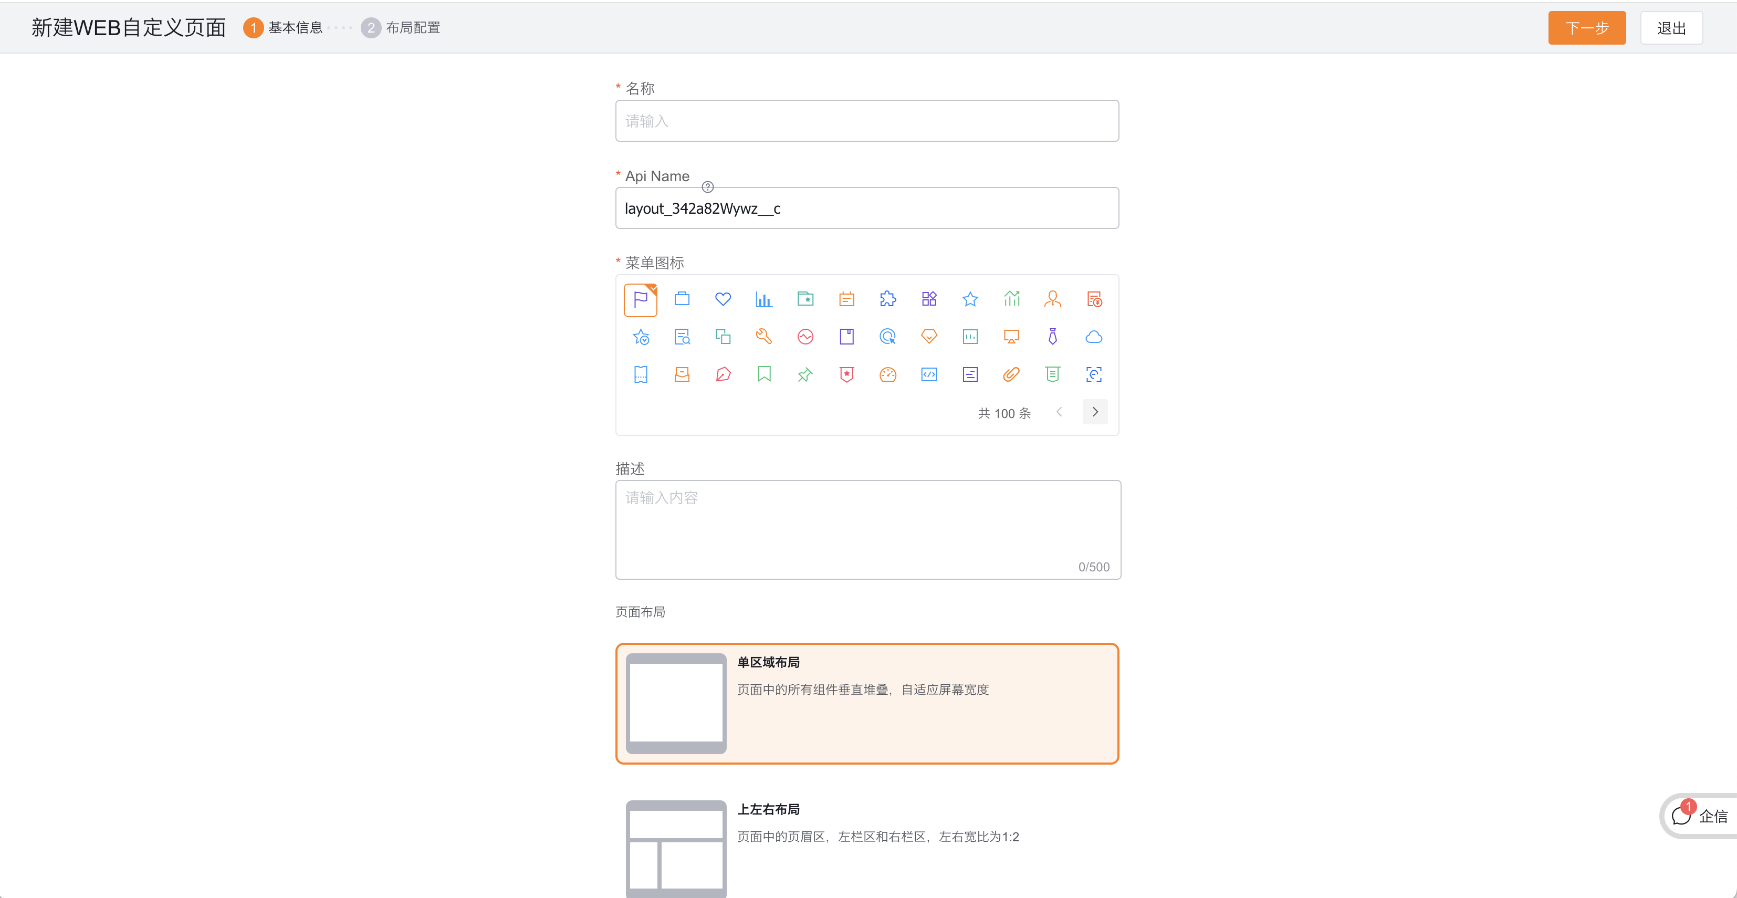Choose the red pulse circle icon
The height and width of the screenshot is (898, 1737).
tap(805, 337)
